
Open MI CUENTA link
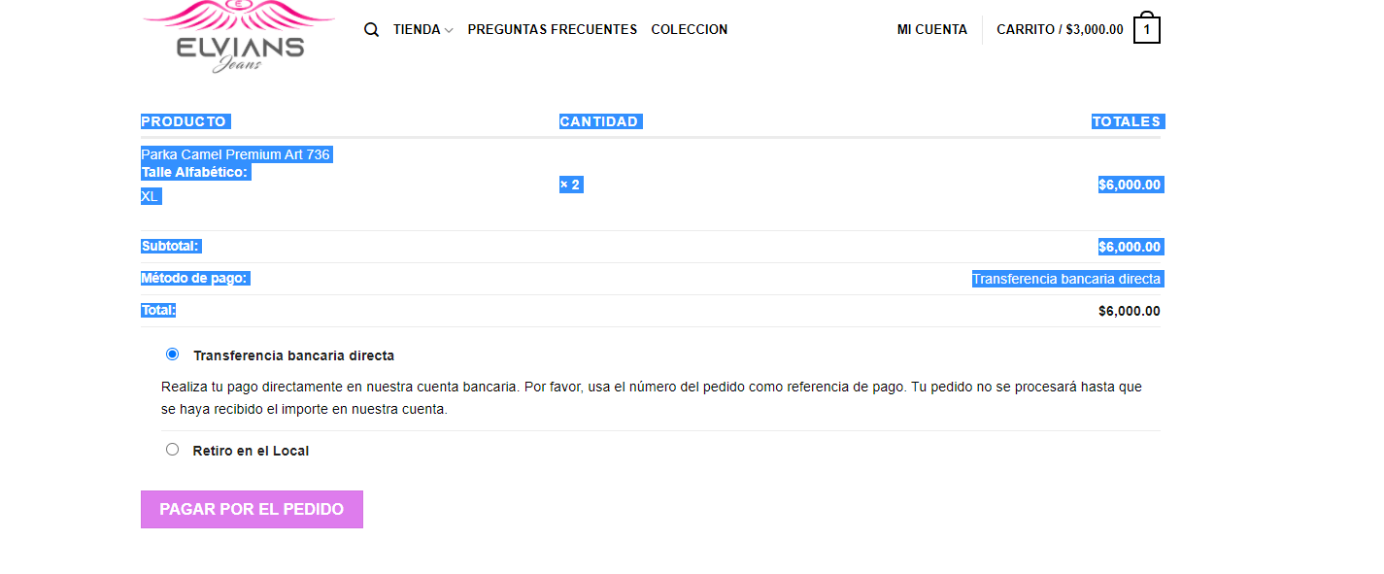pyautogui.click(x=932, y=30)
